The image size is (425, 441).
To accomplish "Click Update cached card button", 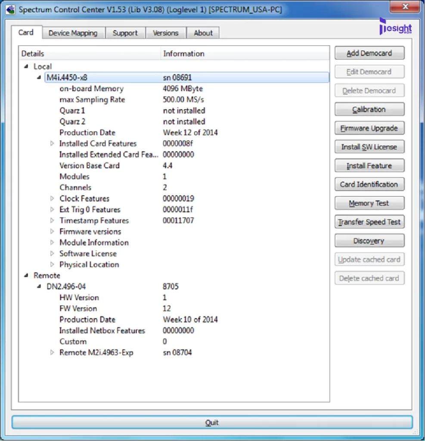I will [369, 259].
